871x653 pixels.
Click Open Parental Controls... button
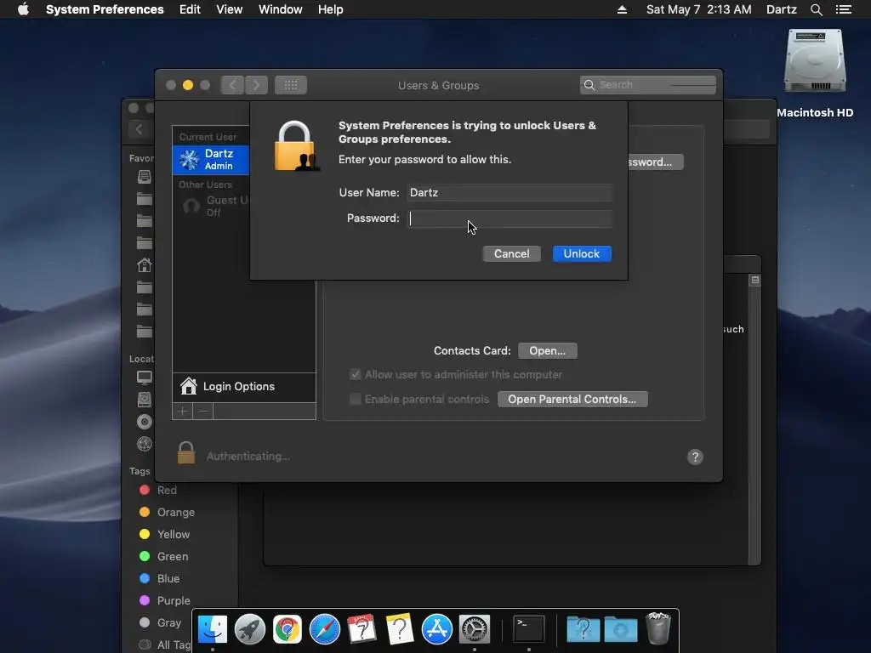[572, 400]
